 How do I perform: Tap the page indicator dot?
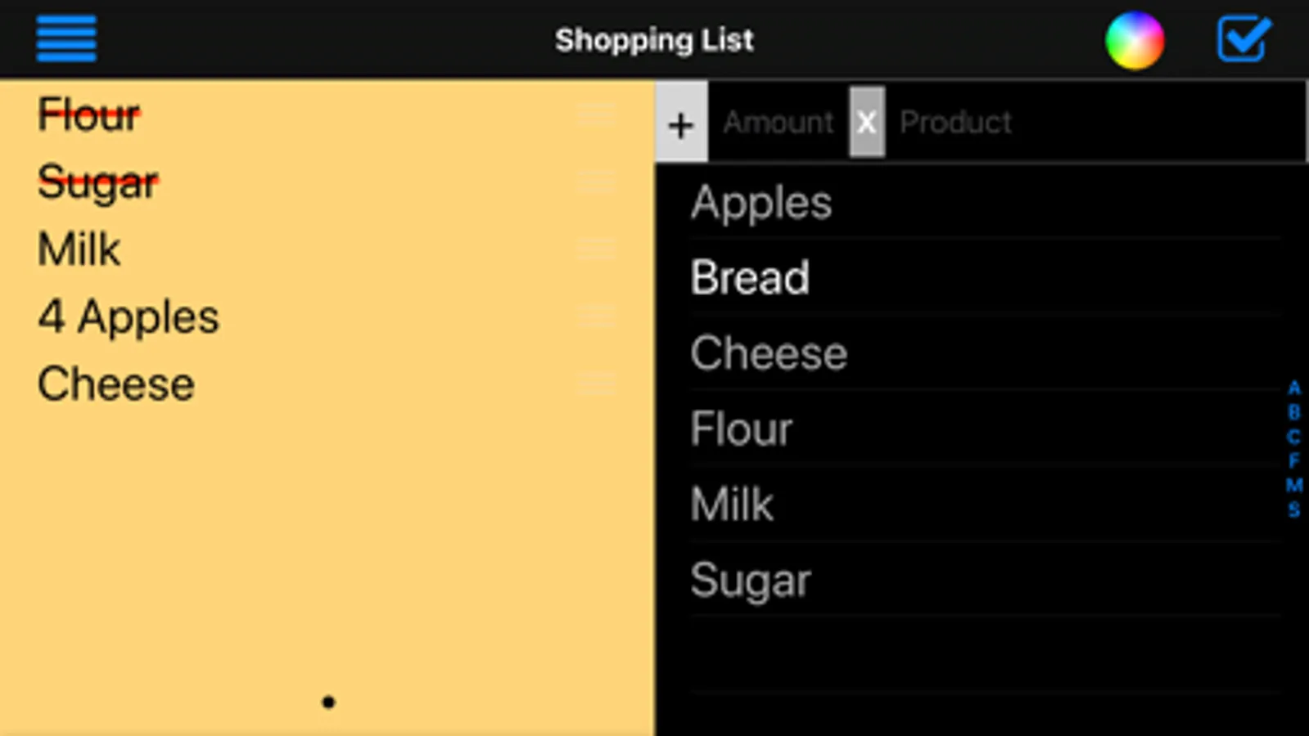(328, 702)
